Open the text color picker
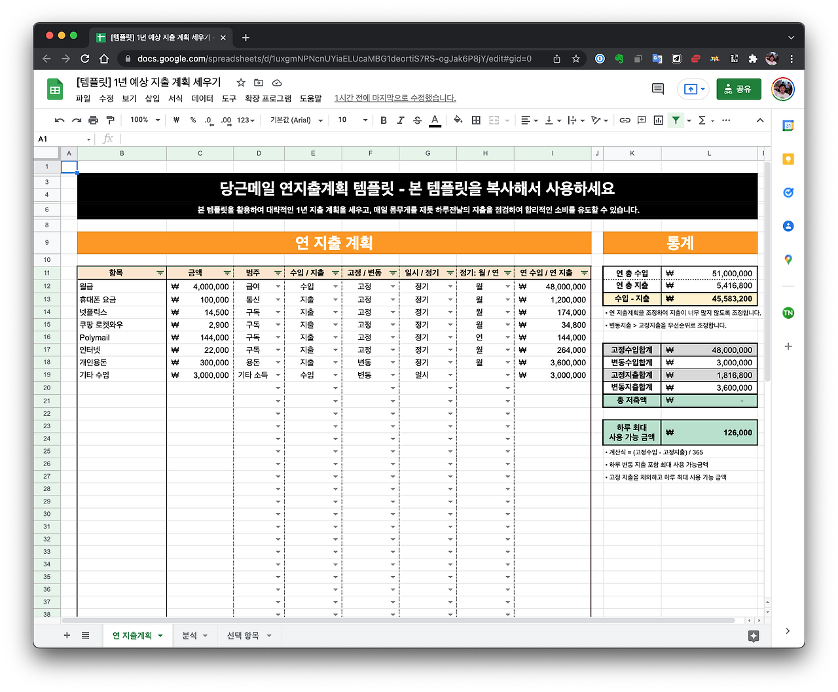This screenshot has height=692, width=838. (x=435, y=120)
